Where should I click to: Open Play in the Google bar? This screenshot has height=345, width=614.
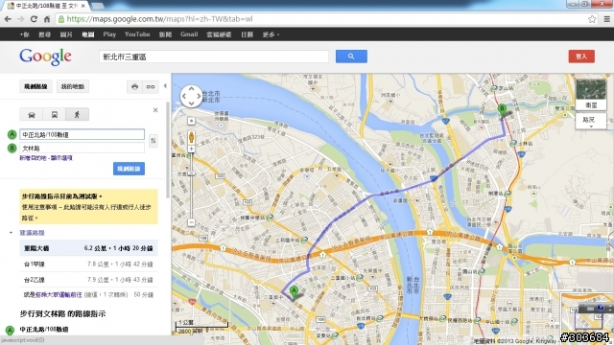pyautogui.click(x=109, y=34)
